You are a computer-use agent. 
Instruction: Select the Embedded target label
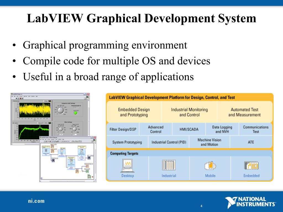pos(251,176)
